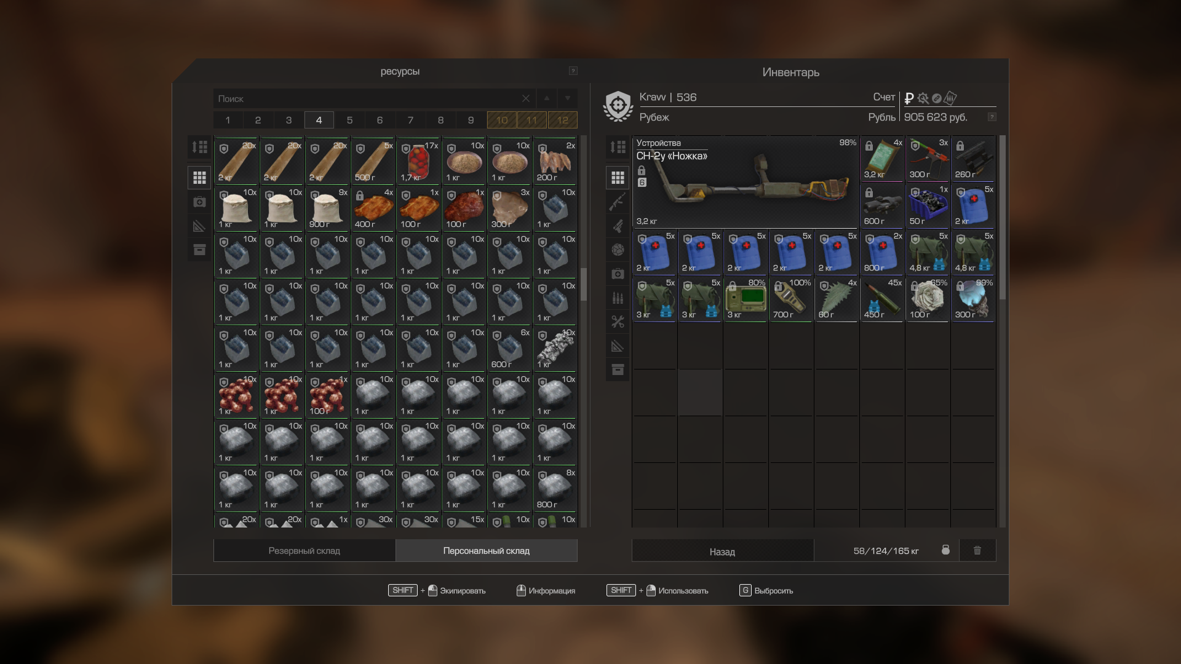The image size is (1181, 664).
Task: Filter storage by box category icon
Action: 199,250
